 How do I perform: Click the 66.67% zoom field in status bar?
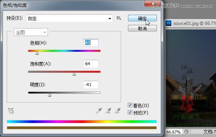click(x=173, y=132)
